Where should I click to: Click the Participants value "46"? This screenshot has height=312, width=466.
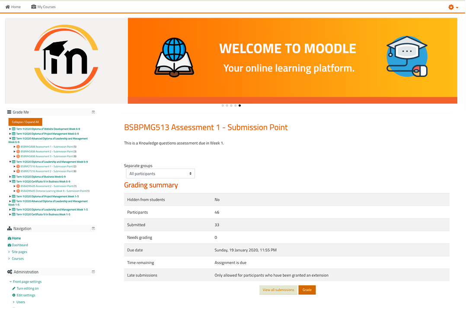[x=217, y=213]
